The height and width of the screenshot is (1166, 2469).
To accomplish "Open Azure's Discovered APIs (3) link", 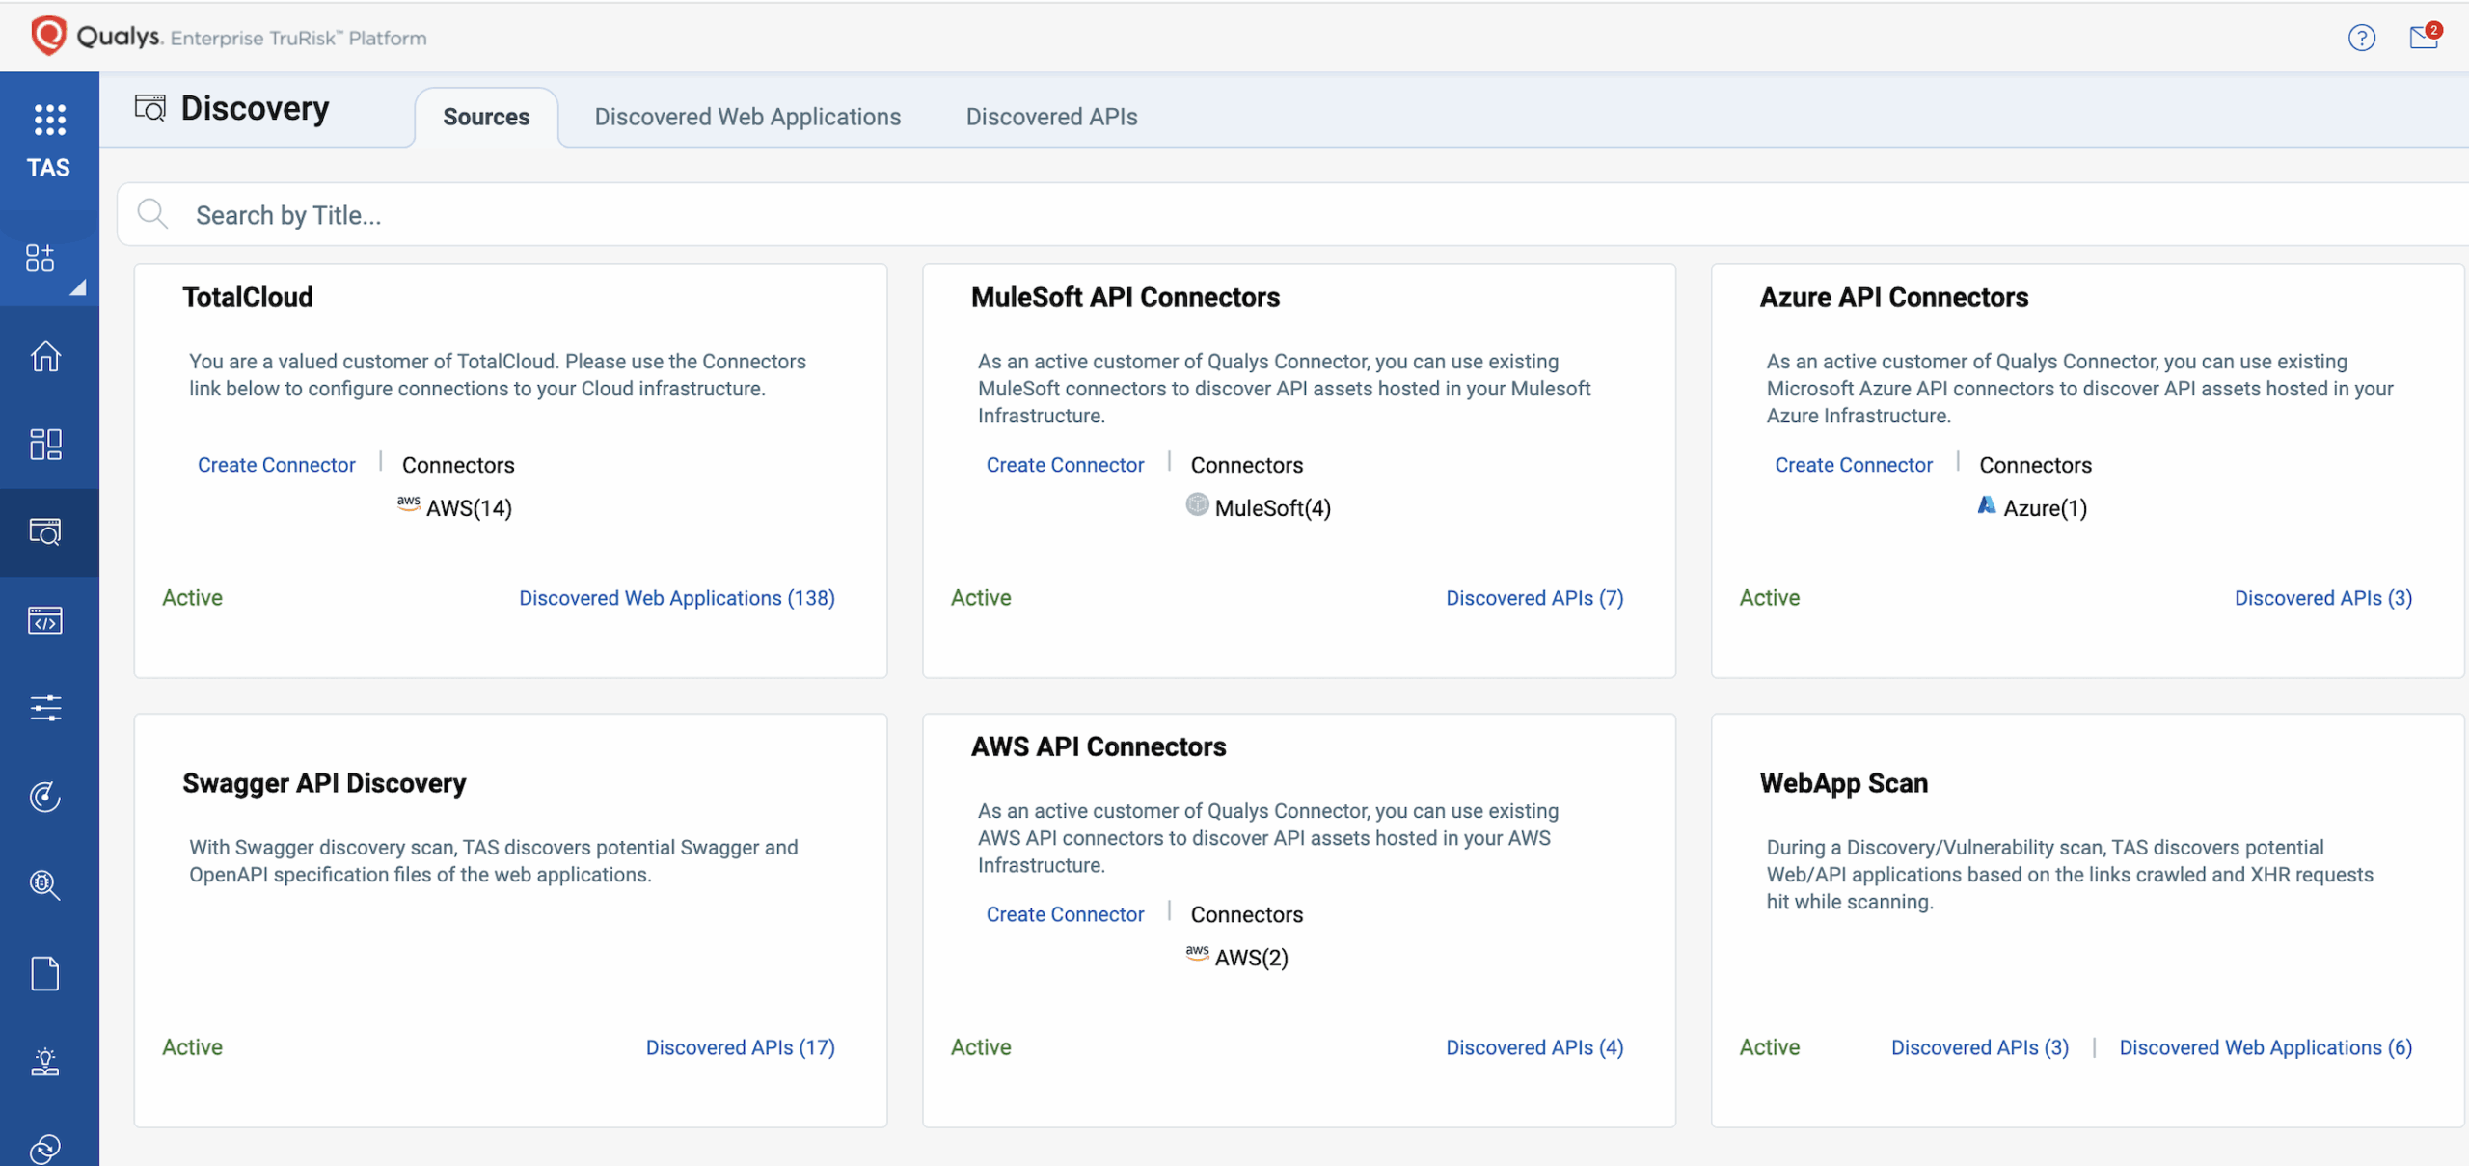I will point(2323,598).
